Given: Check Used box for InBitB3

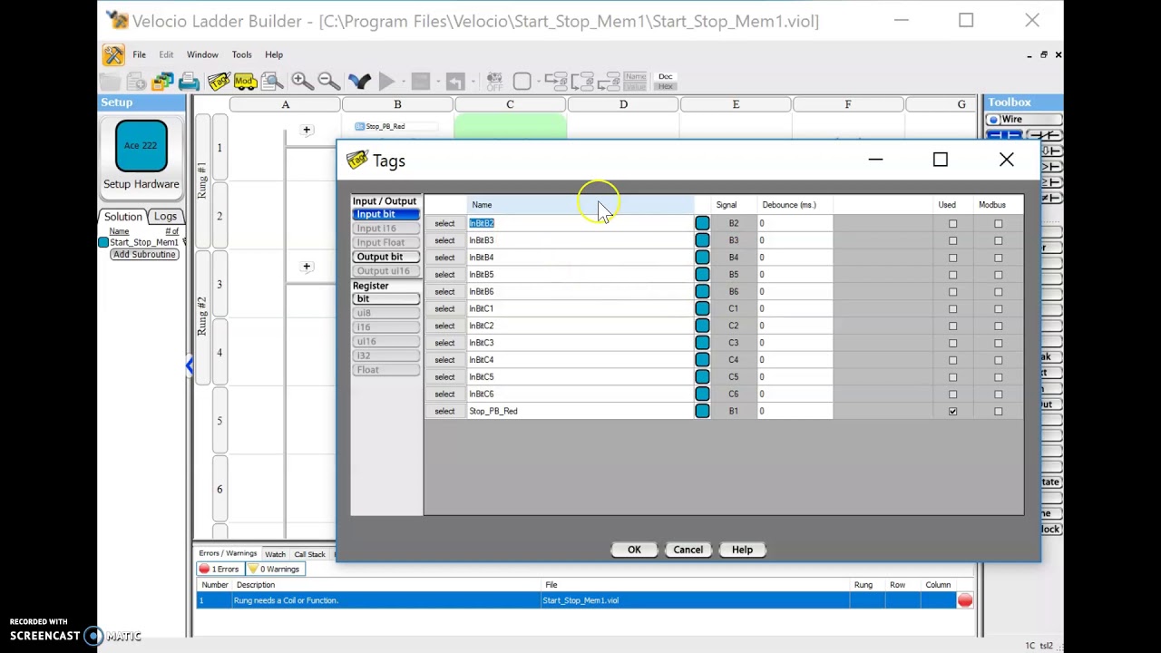Looking at the screenshot, I should pos(952,241).
